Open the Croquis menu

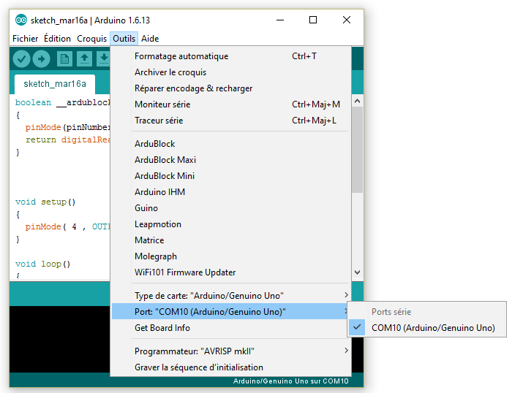(x=91, y=39)
